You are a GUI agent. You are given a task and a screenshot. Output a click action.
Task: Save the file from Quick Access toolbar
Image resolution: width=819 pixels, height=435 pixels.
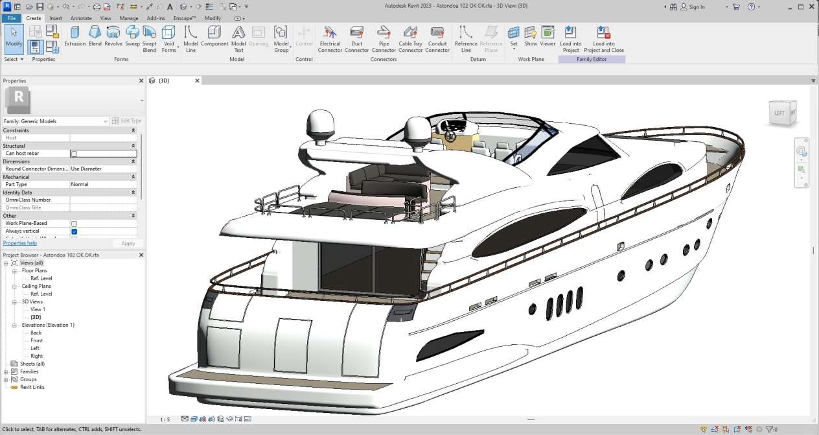click(x=40, y=6)
